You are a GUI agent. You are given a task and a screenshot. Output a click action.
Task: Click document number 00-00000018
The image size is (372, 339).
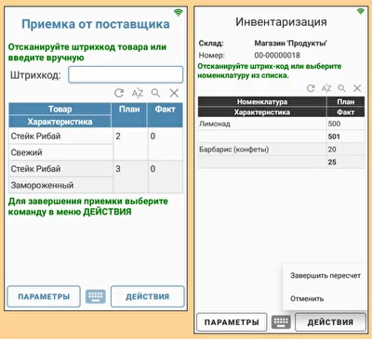pyautogui.click(x=277, y=55)
